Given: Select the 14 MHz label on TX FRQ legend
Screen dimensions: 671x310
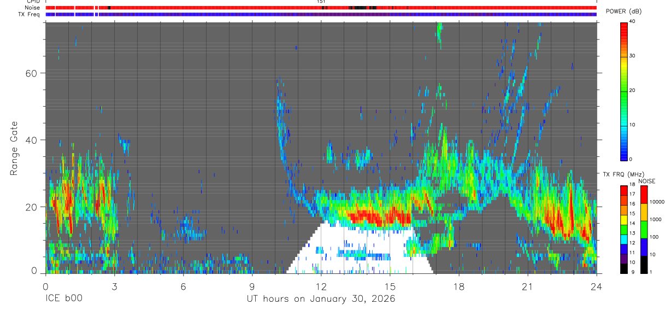Looking at the screenshot, I should pyautogui.click(x=632, y=223).
